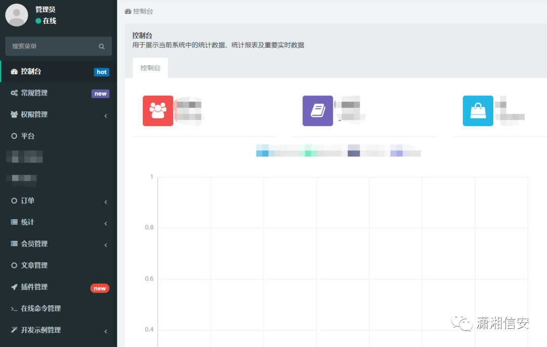Image resolution: width=547 pixels, height=347 pixels.
Task: Expand the 订单 menu chevron
Action: point(106,201)
